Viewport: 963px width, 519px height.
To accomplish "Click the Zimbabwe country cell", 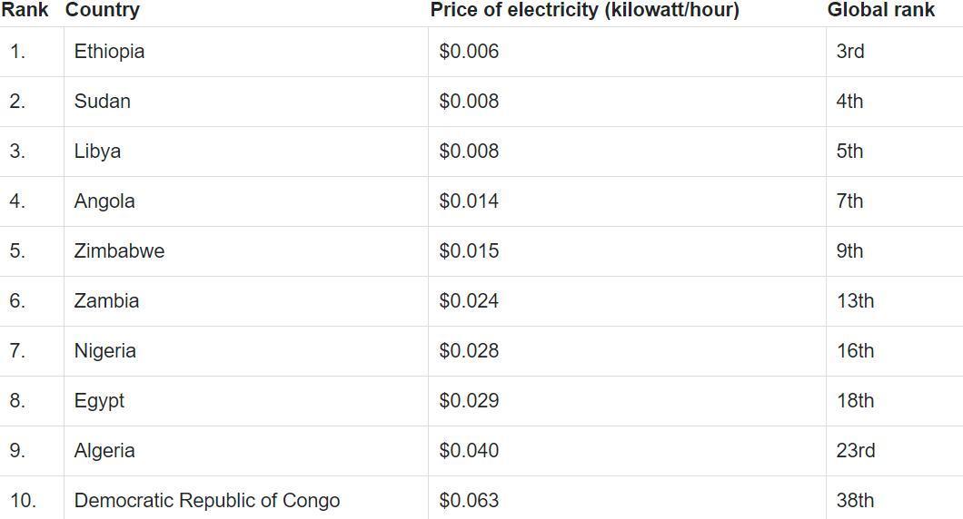I will 119,251.
